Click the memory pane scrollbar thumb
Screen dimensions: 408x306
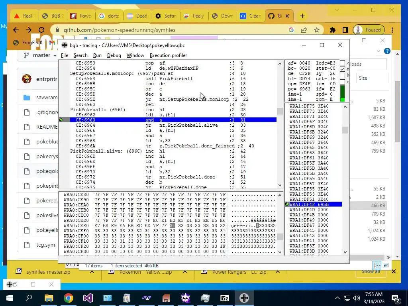coord(280,237)
